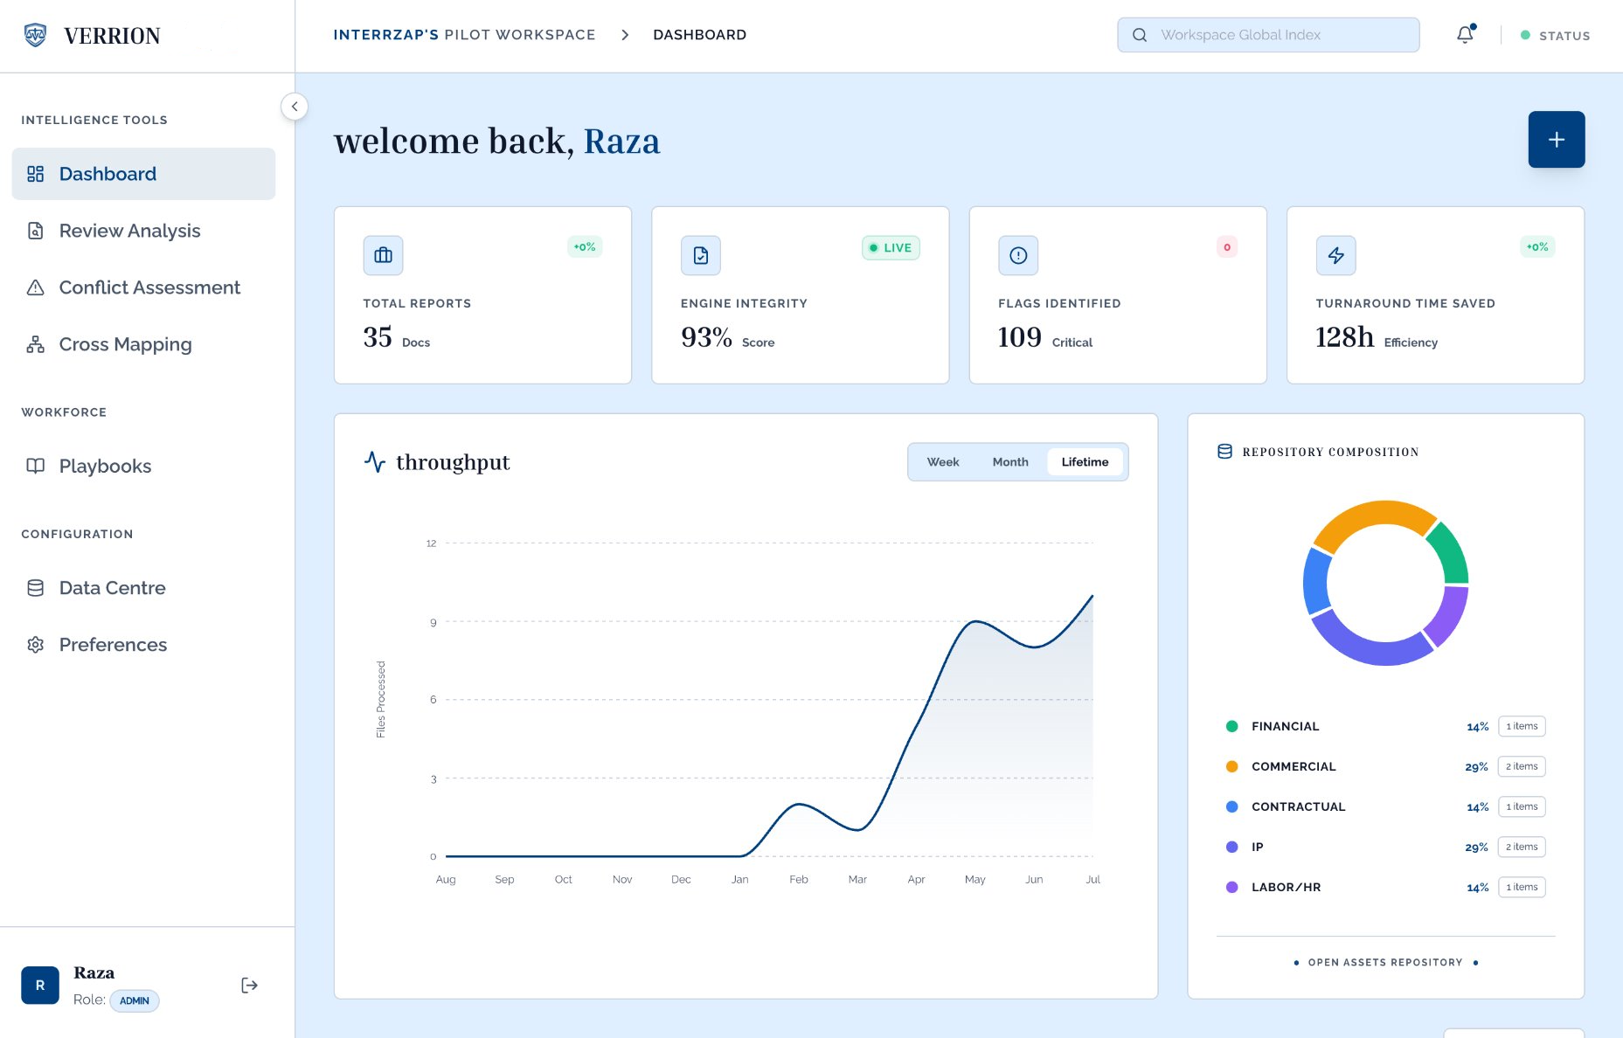Focus the Workspace Global Index search field
This screenshot has width=1623, height=1038.
pos(1268,35)
